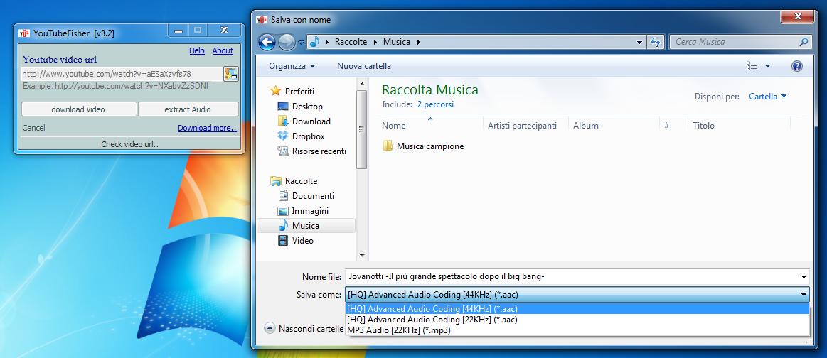Screen dimensions: 827x358
Task: Open the address bar history dropdown
Action: (640, 42)
